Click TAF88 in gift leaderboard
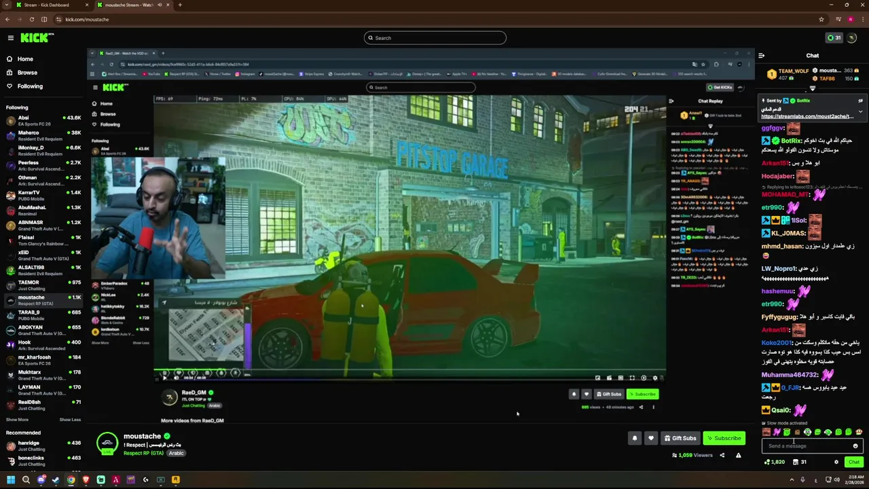Screen dimensions: 869x489 827,79
